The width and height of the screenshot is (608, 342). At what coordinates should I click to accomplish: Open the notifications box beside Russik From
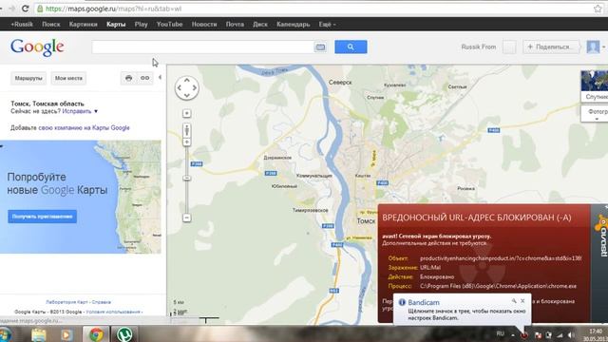pyautogui.click(x=509, y=47)
